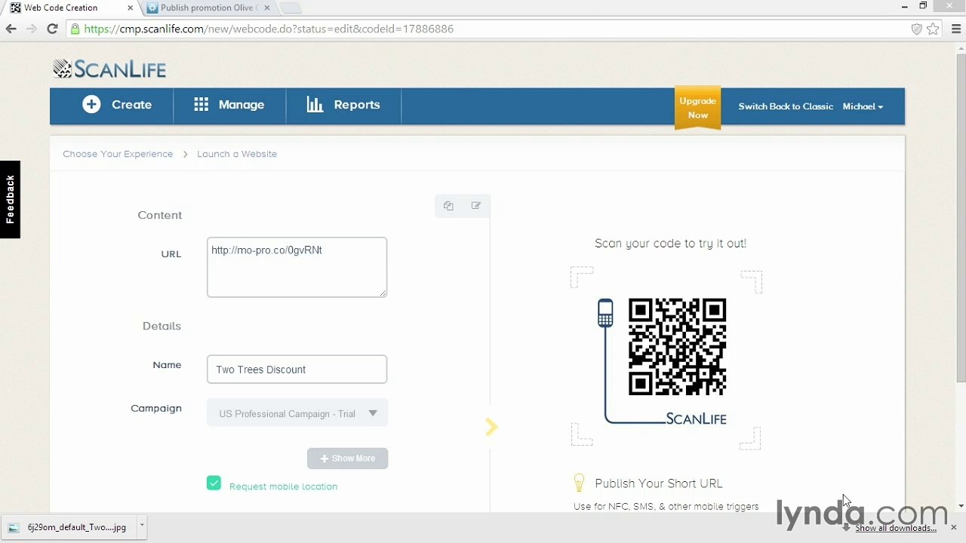
Task: Reload the page with the refresh icon
Action: click(x=52, y=29)
